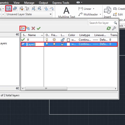The height and width of the screenshot is (125, 125).
Task: Click the Transparency column header
Action: (x=113, y=35)
